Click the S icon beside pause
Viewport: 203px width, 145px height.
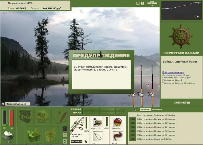click(142, 3)
